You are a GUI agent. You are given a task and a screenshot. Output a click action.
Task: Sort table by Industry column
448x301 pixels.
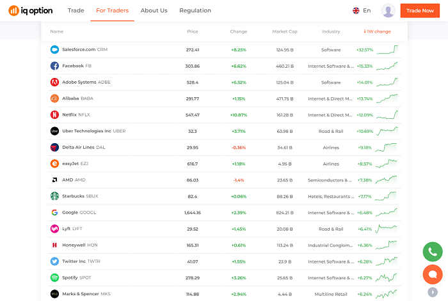[331, 31]
